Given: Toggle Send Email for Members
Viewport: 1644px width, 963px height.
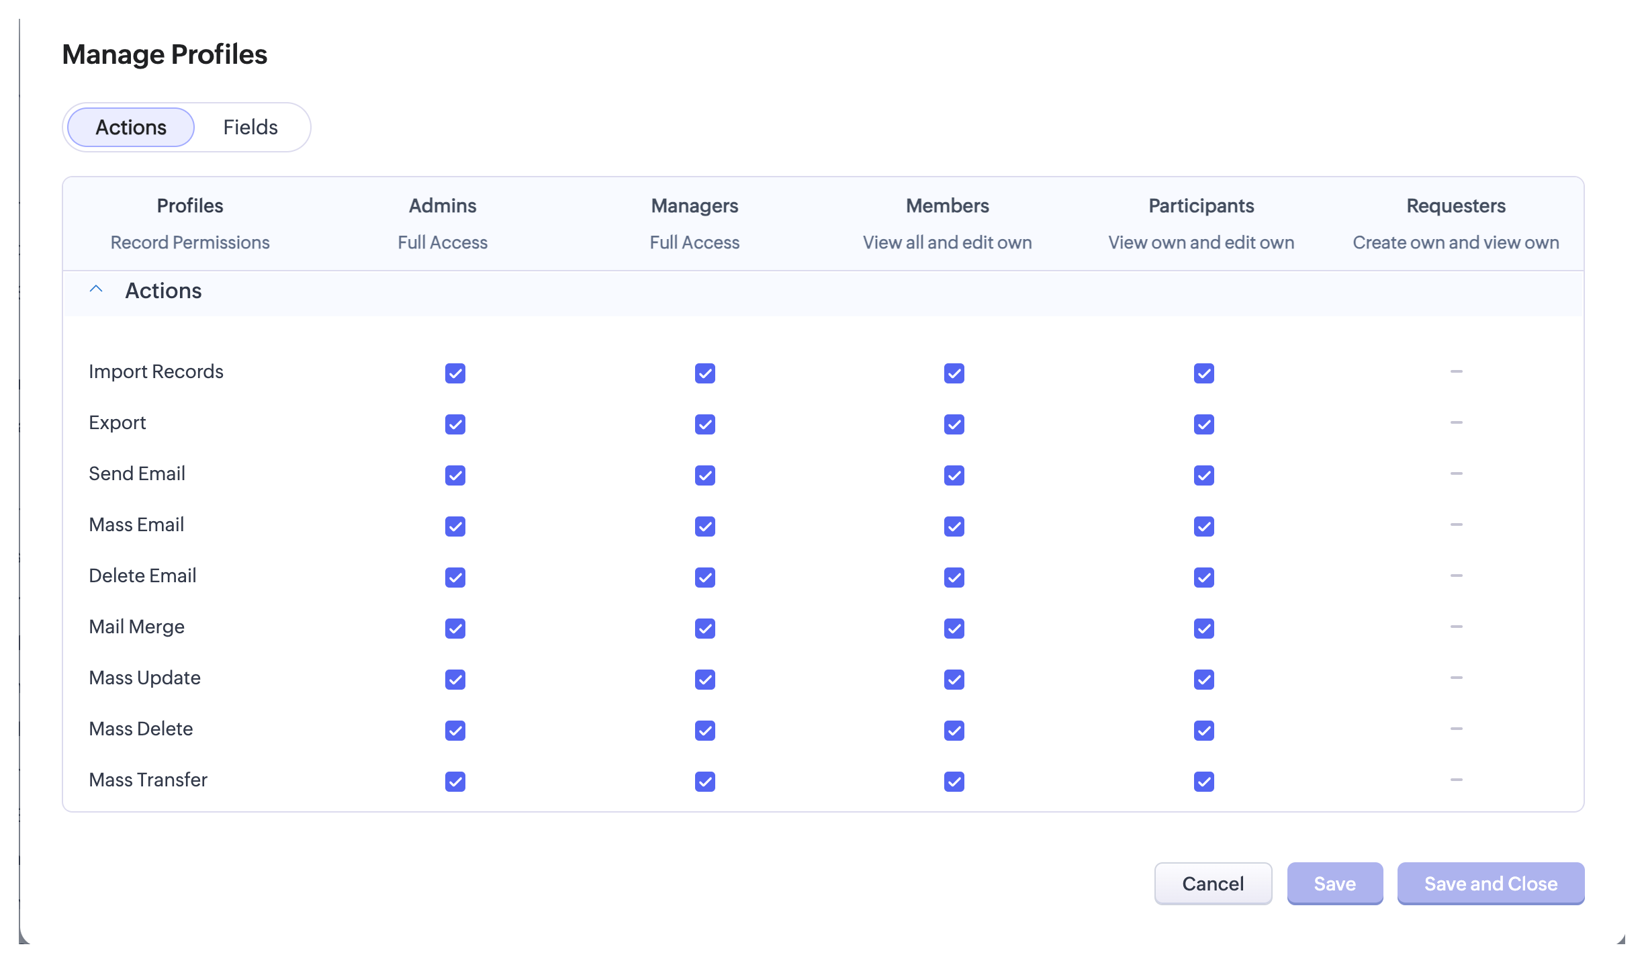Looking at the screenshot, I should pos(954,475).
